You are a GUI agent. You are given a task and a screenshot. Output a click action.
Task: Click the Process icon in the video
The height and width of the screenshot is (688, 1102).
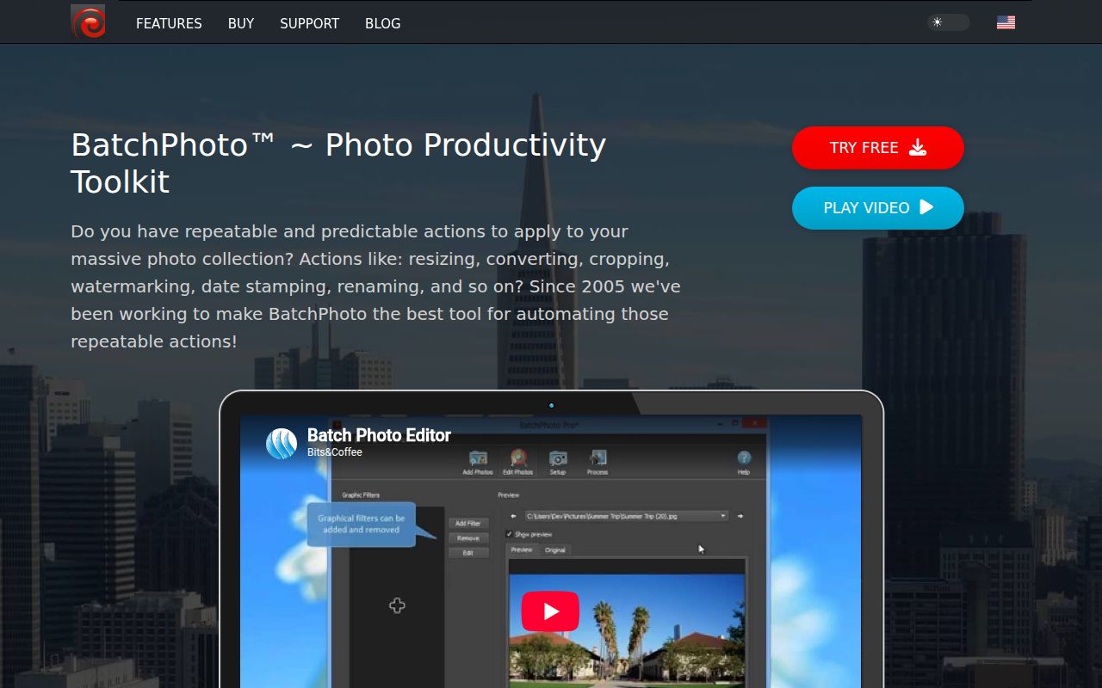(597, 462)
